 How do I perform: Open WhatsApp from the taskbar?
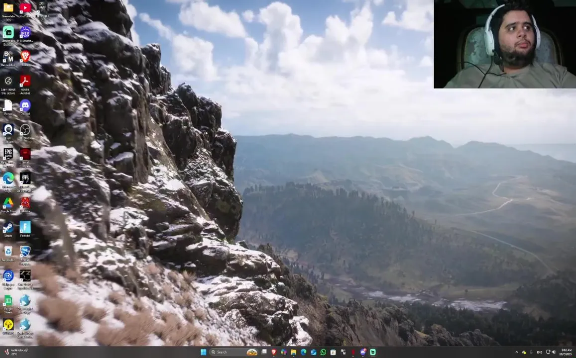tap(323, 352)
